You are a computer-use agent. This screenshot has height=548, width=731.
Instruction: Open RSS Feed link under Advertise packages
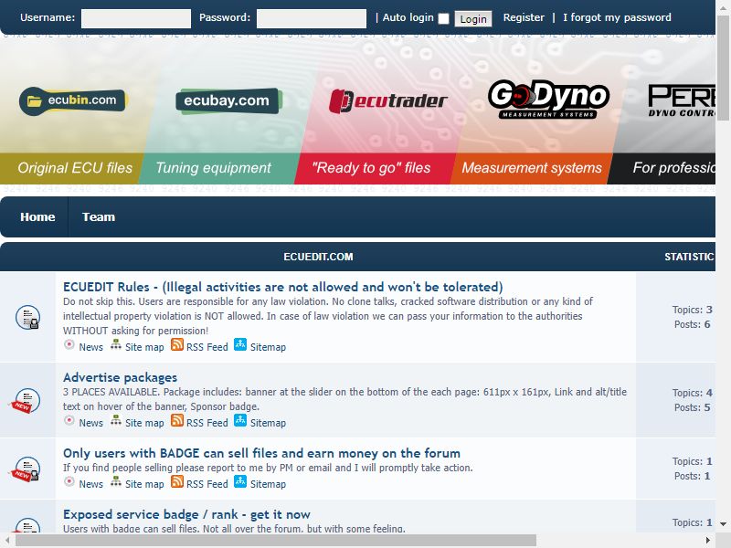click(207, 423)
